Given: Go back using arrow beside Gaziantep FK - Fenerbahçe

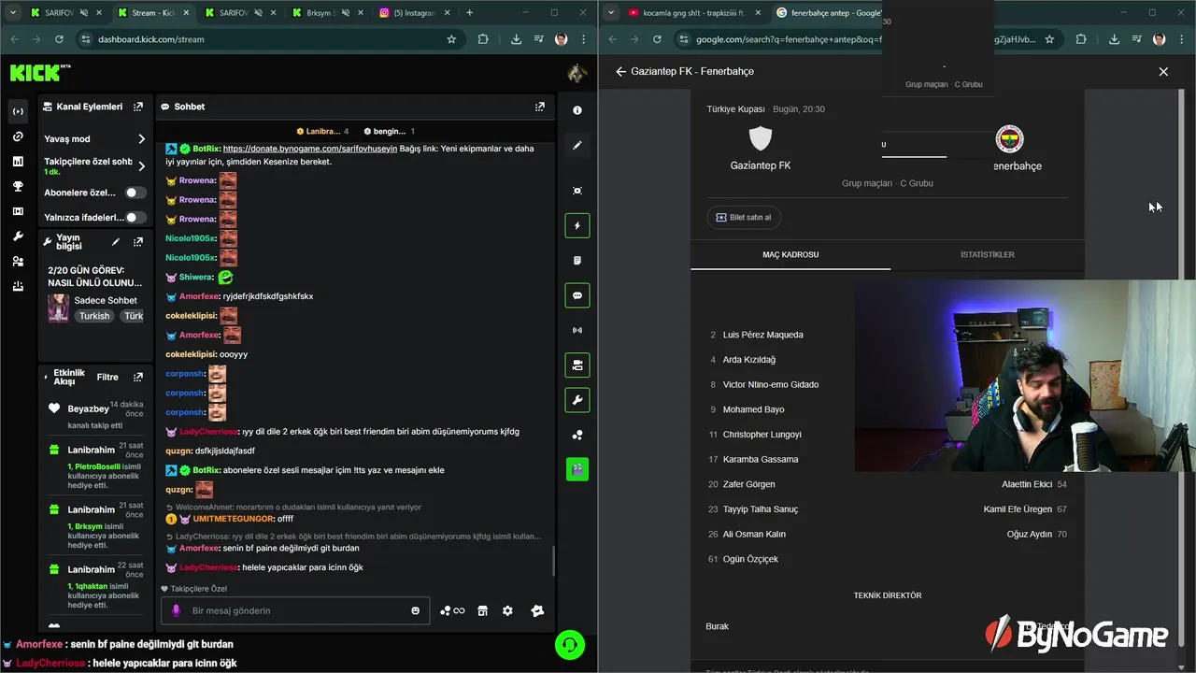Looking at the screenshot, I should [x=620, y=71].
